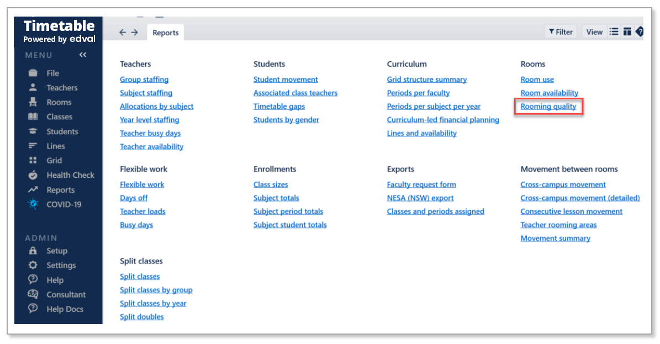
Task: Open the COVID-19 virus icon
Action: 33,204
